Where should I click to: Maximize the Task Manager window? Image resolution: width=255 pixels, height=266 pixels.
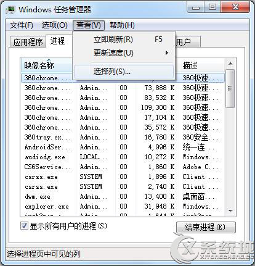[x=212, y=7]
